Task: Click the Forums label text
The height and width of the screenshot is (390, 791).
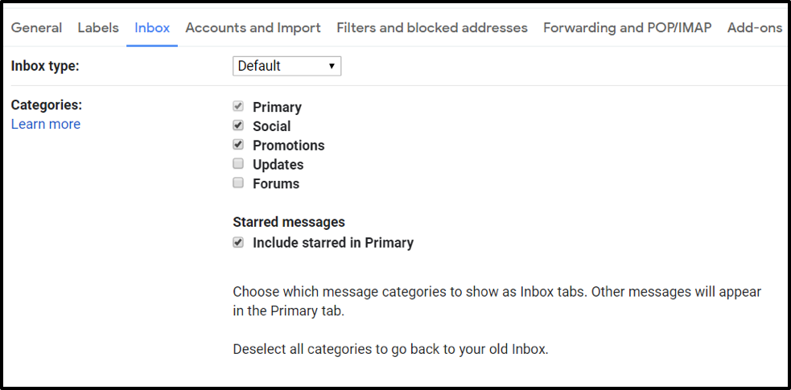Action: 275,184
